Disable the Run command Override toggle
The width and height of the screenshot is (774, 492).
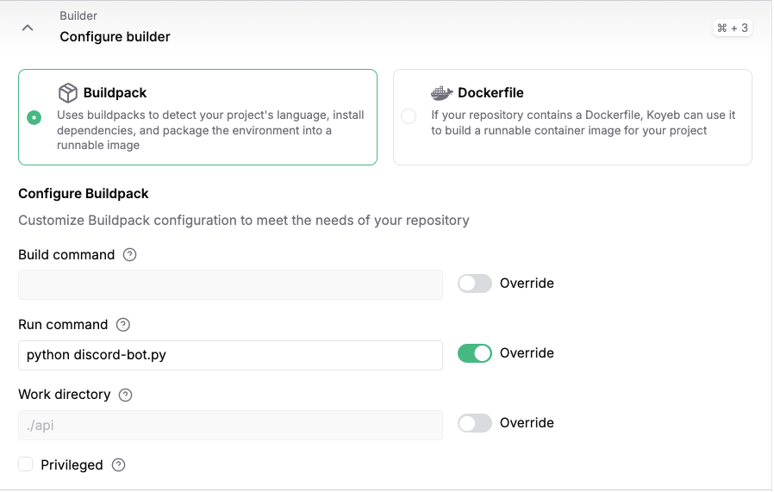click(x=474, y=353)
